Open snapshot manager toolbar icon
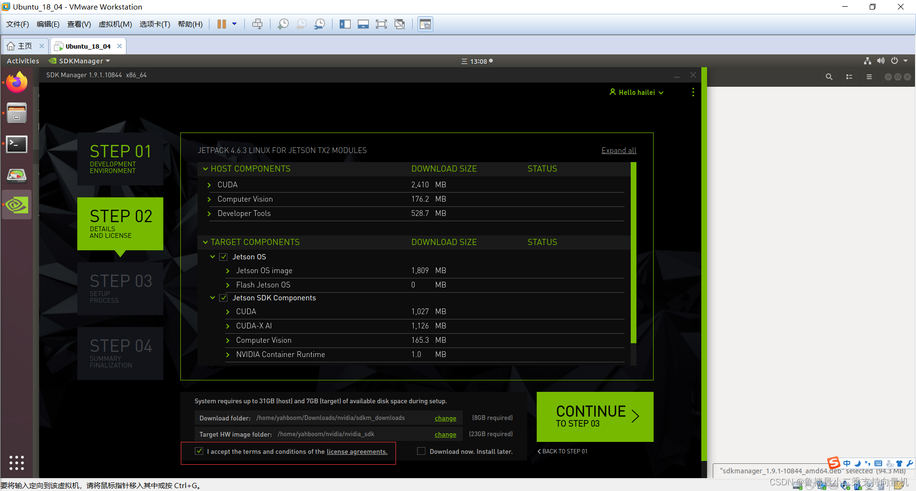This screenshot has width=916, height=491. 320,24
